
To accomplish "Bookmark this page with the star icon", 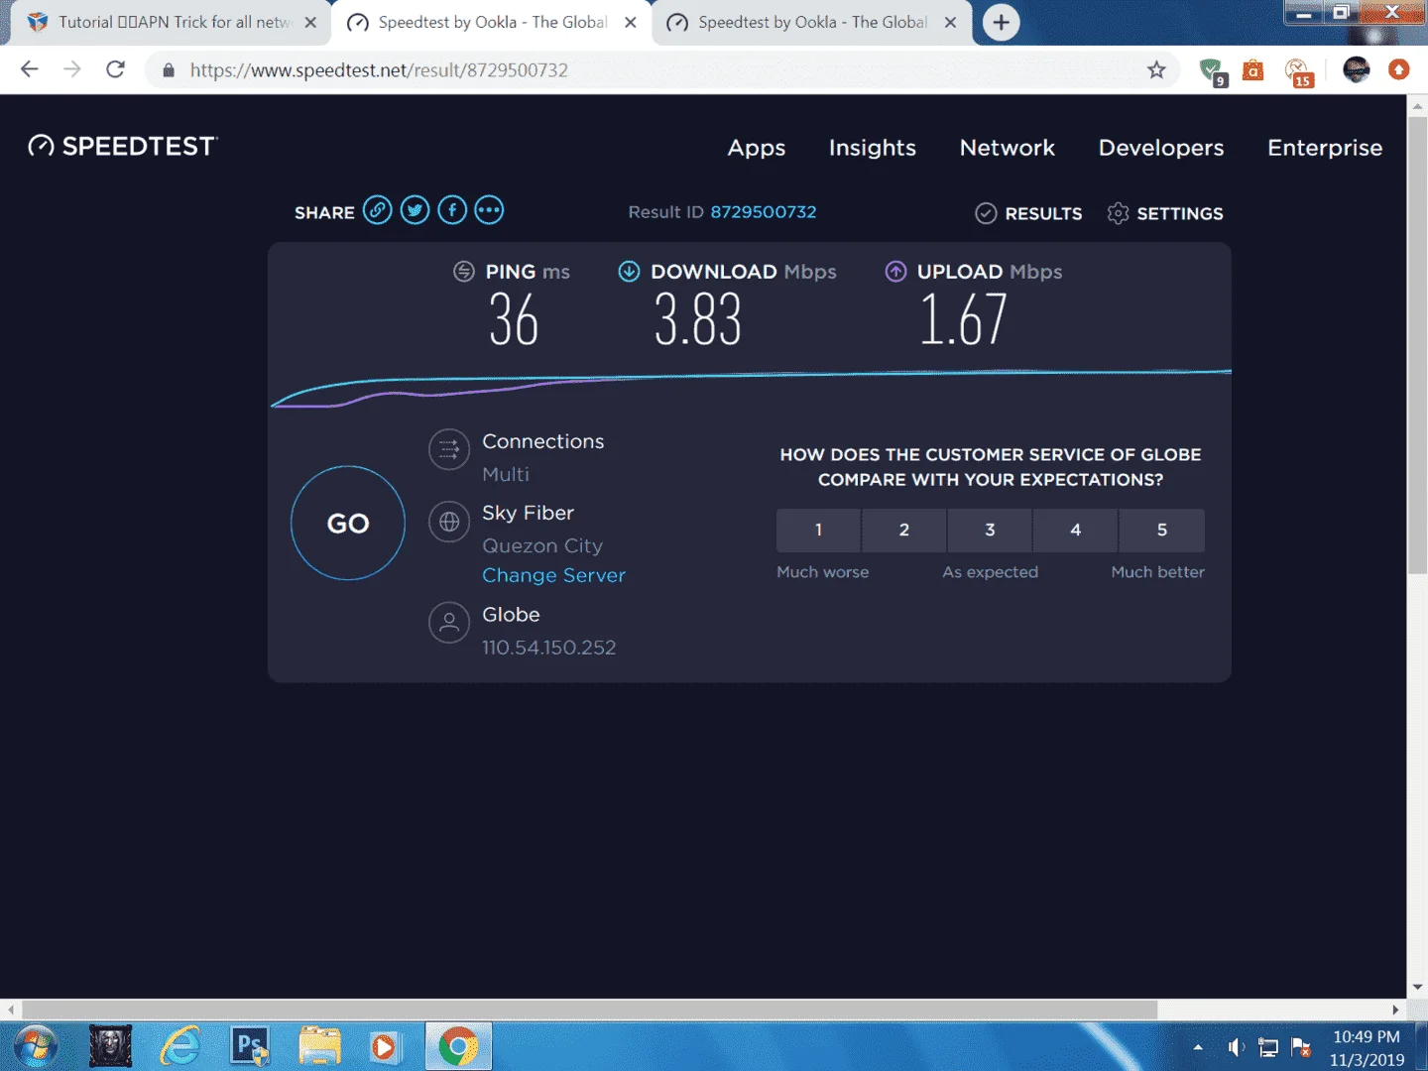I will click(x=1156, y=69).
